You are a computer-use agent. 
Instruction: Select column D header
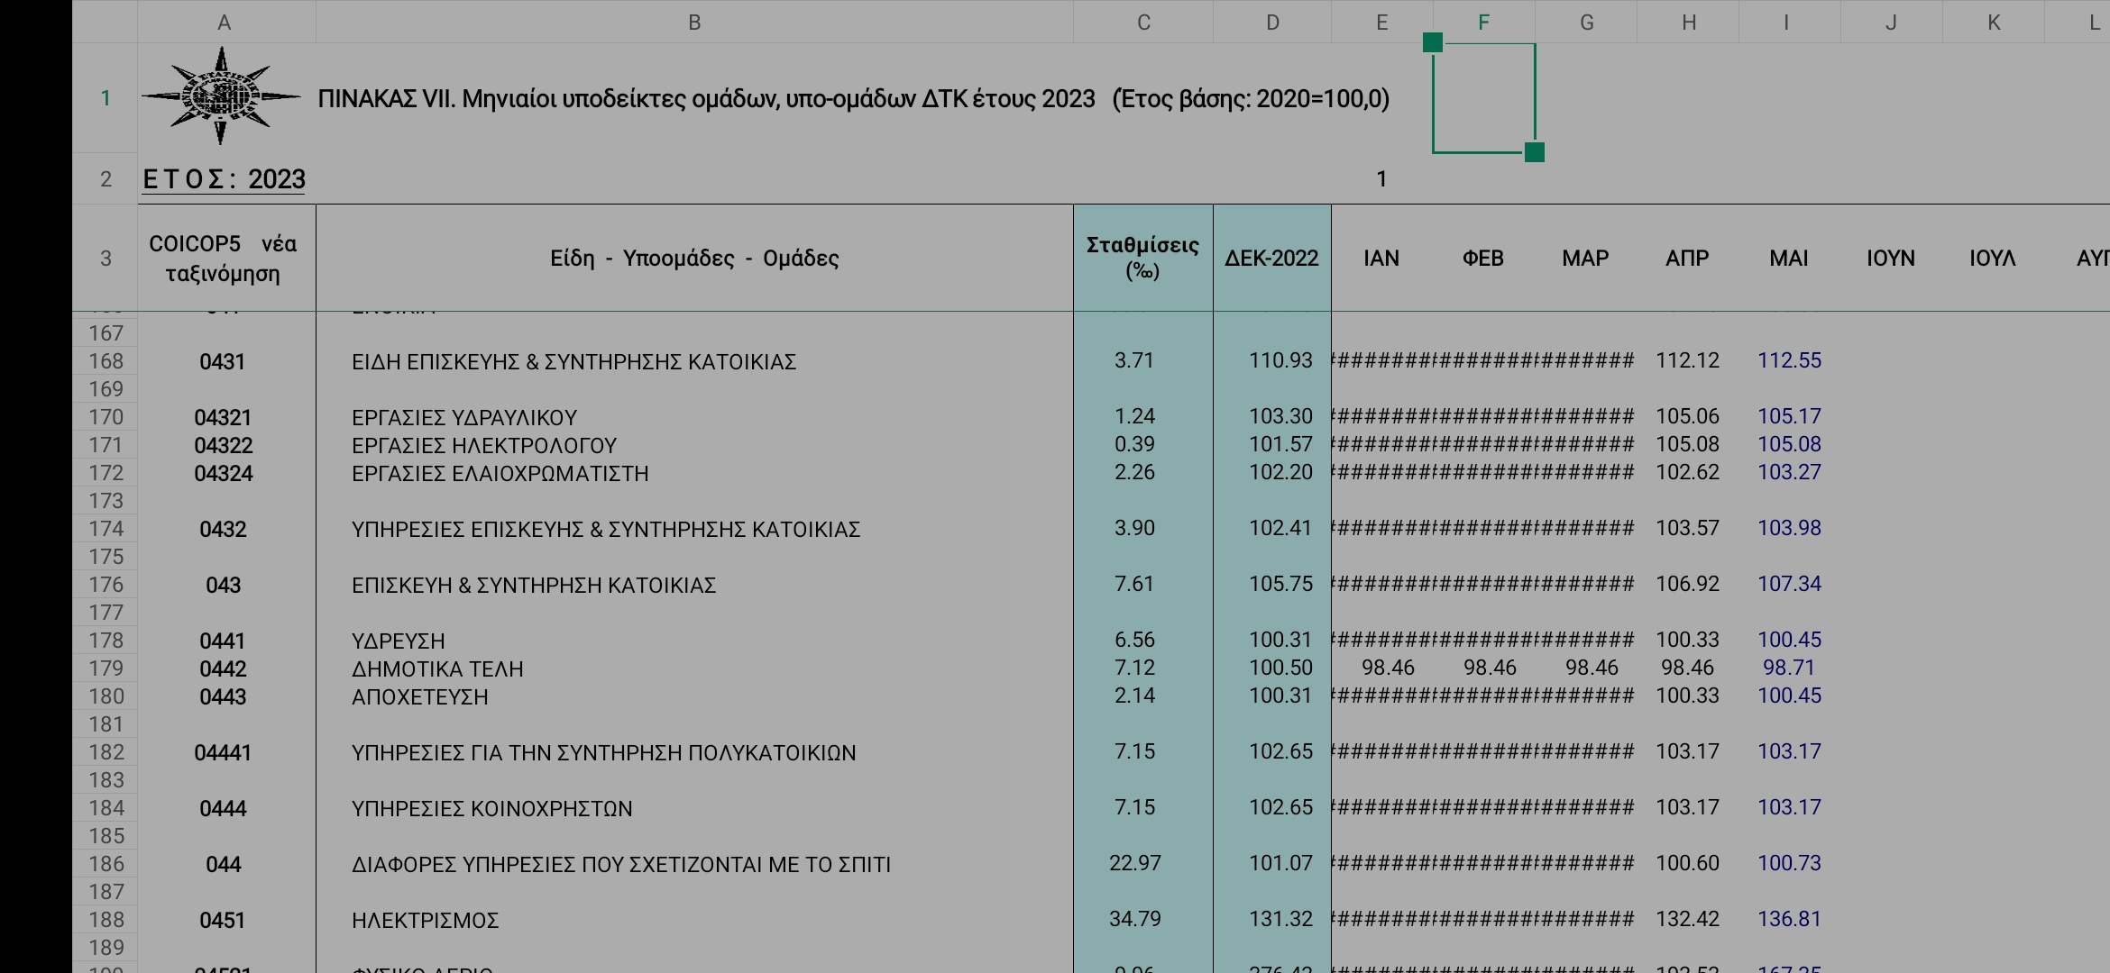(1271, 23)
